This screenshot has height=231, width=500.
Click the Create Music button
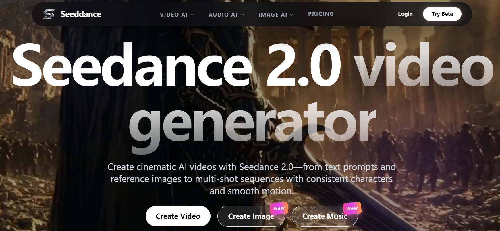coord(325,216)
